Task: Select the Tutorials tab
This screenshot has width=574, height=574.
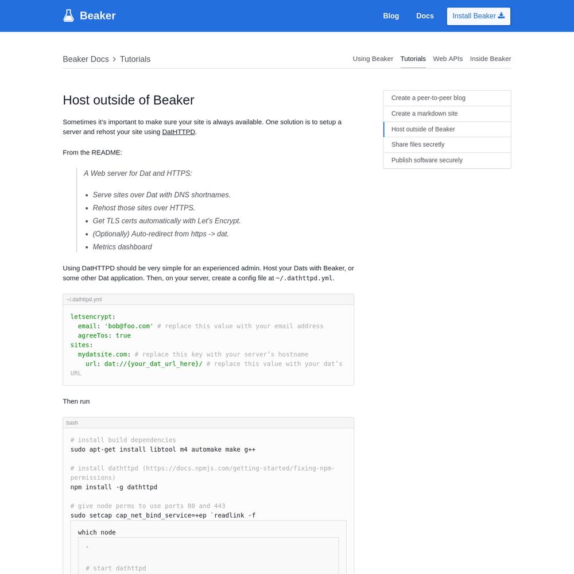Action: 413,59
